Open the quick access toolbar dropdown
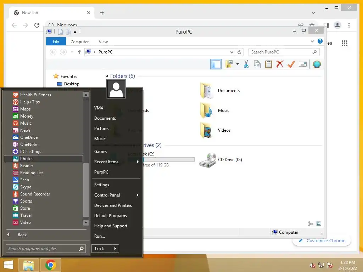Image resolution: width=363 pixels, height=272 pixels. click(75, 32)
